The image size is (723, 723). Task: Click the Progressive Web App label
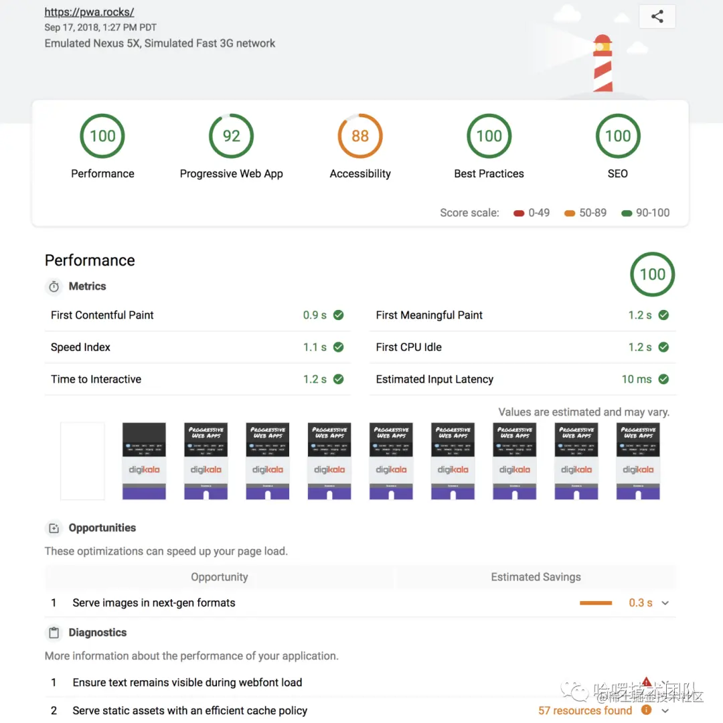coord(231,174)
